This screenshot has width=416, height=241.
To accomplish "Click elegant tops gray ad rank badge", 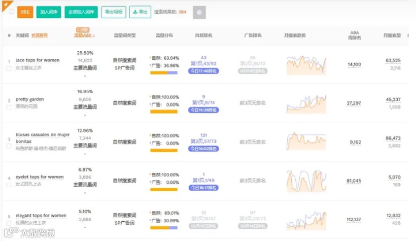I will (x=252, y=226).
